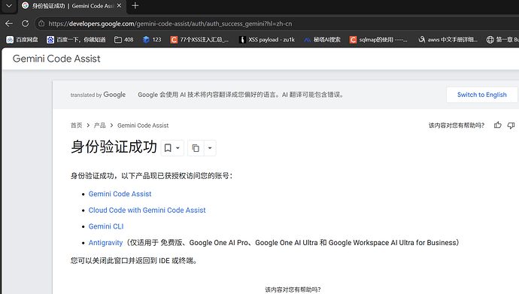The image size is (519, 294).
Task: Rate page helpful with thumbs up
Action: pos(497,125)
